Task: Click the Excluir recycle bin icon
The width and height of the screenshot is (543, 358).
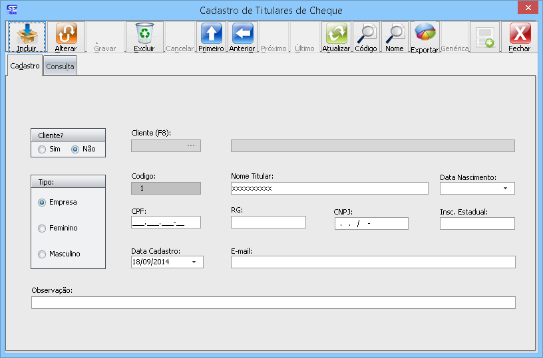Action: pyautogui.click(x=144, y=34)
